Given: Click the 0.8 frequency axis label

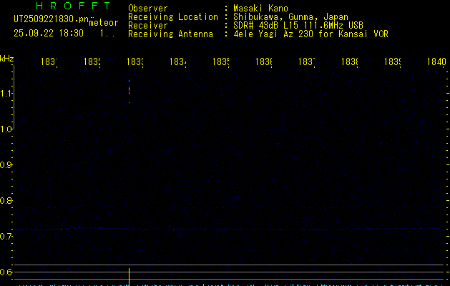Looking at the screenshot, I should (6, 200).
